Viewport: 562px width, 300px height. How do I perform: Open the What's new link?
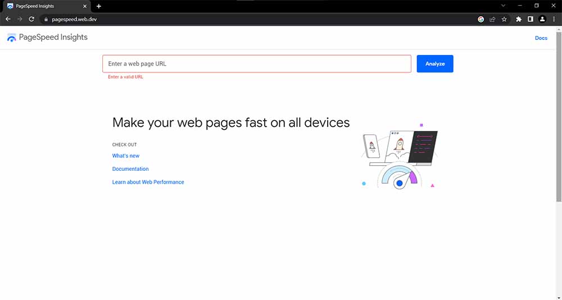click(x=126, y=156)
